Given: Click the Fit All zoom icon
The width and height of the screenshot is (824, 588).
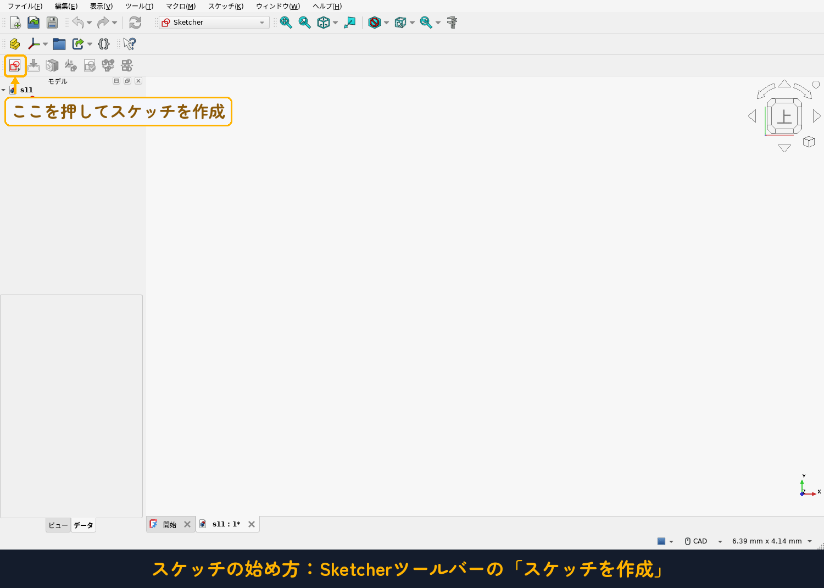Looking at the screenshot, I should point(286,23).
